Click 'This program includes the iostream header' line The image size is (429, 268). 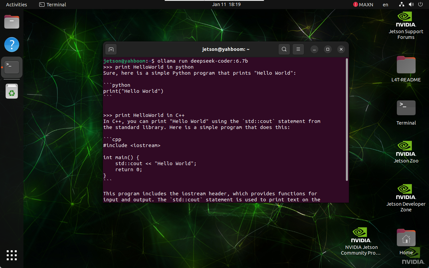pyautogui.click(x=210, y=194)
